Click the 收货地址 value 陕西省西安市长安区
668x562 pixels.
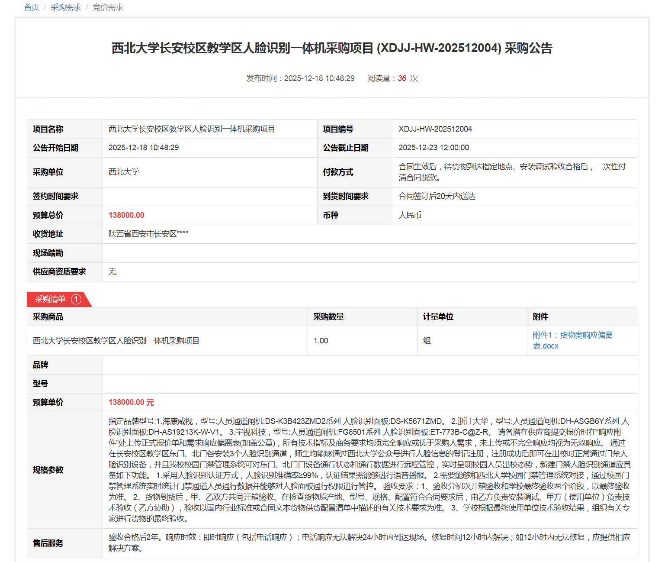(148, 234)
